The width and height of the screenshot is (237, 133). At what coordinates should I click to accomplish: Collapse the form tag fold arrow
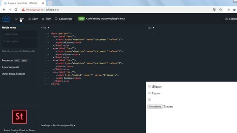[49, 34]
